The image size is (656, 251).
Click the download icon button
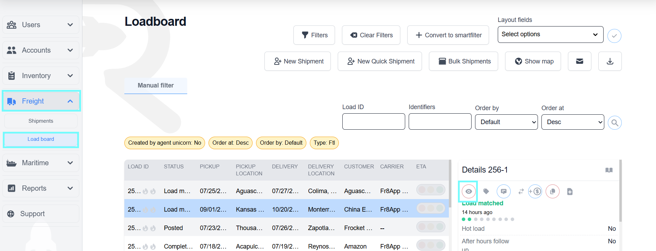click(610, 61)
